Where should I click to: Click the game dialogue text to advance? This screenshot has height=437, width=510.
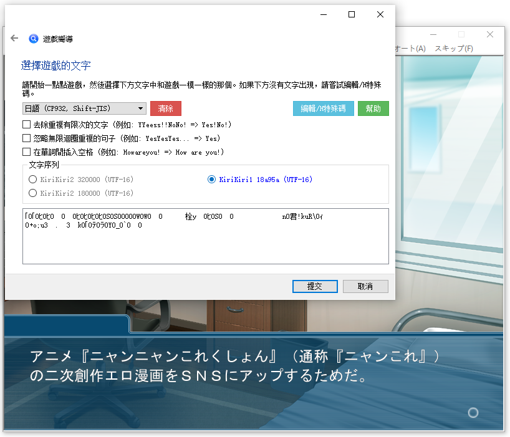[x=235, y=366]
